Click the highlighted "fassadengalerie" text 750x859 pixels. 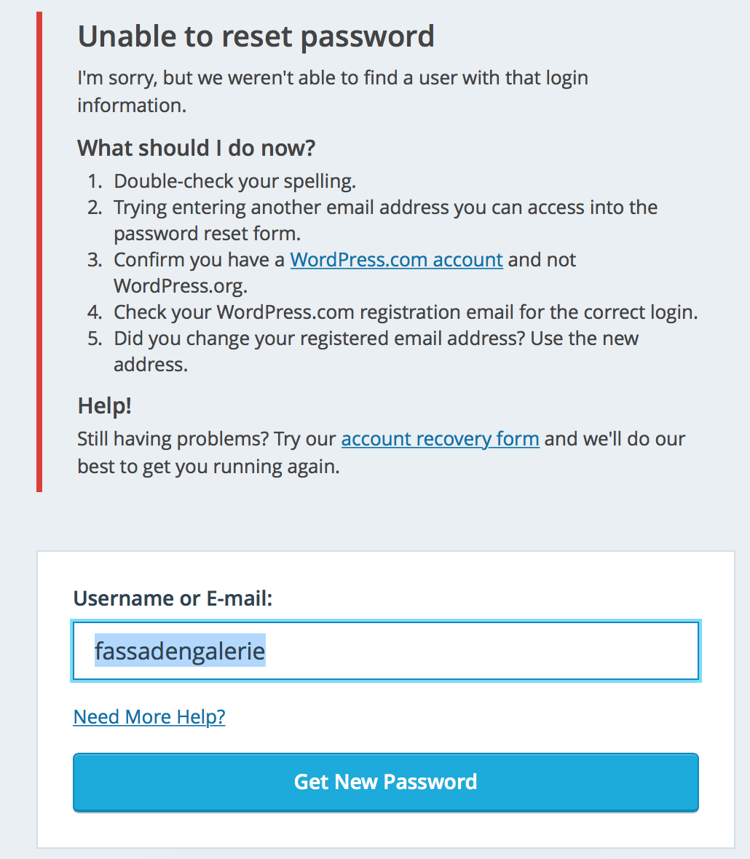180,651
